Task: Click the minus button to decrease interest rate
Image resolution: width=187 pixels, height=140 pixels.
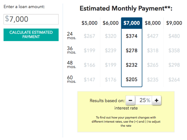Action: coord(130,100)
